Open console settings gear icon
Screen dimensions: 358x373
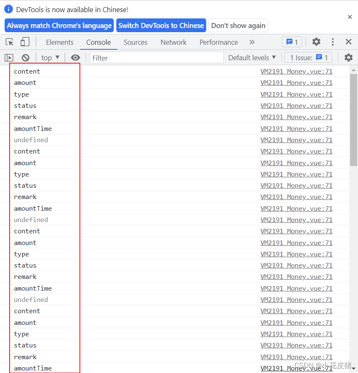tap(348, 58)
